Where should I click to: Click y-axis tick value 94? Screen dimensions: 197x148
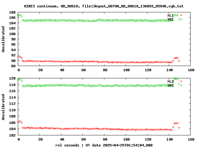tap(14, 50)
